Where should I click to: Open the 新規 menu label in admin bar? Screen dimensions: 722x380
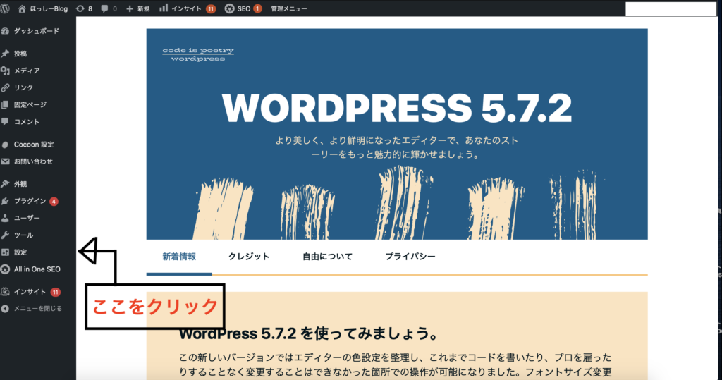pyautogui.click(x=143, y=8)
